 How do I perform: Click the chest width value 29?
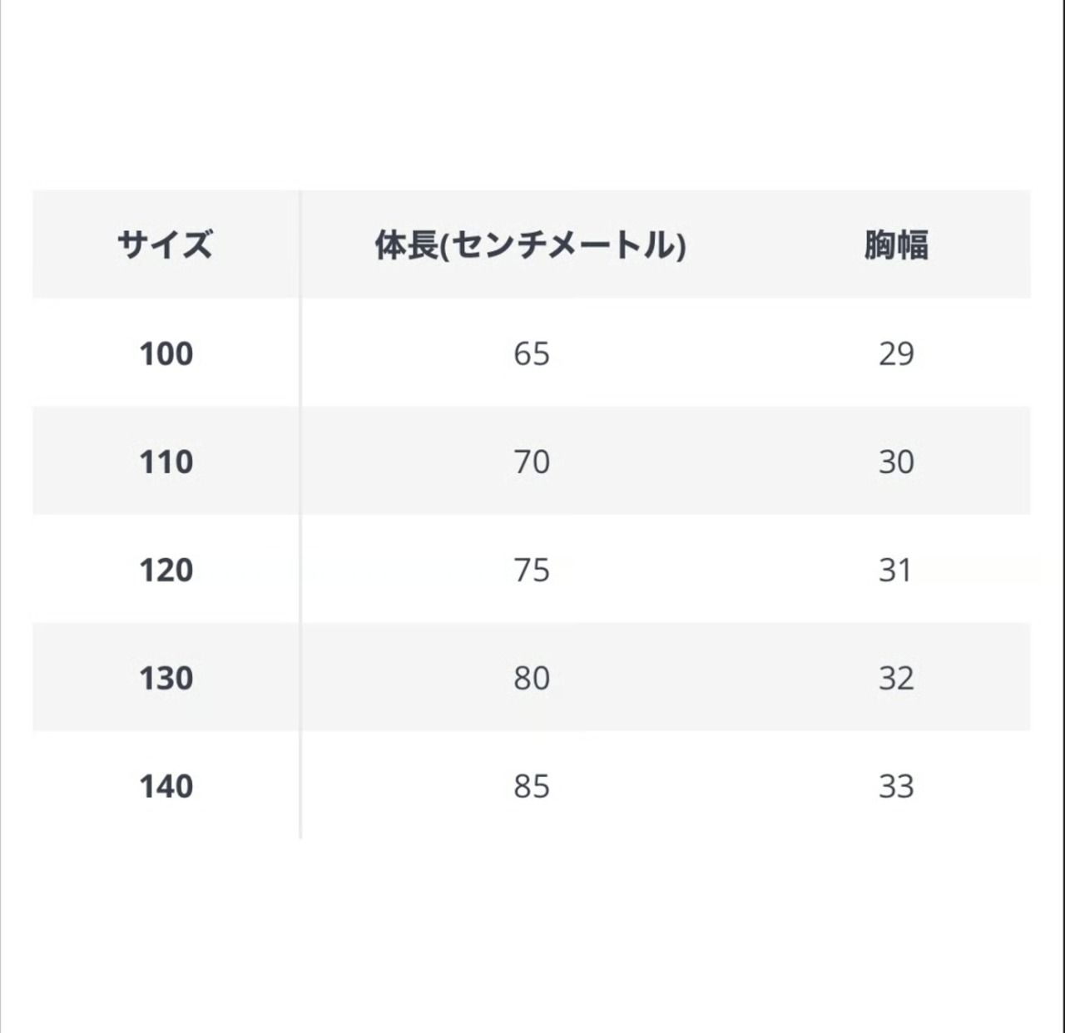pos(896,353)
